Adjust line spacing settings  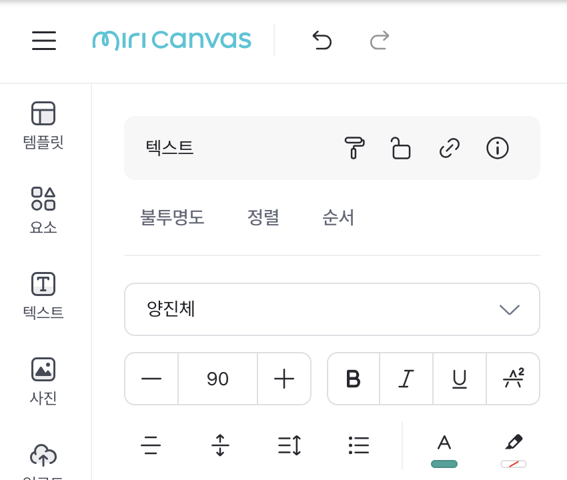pyautogui.click(x=290, y=445)
